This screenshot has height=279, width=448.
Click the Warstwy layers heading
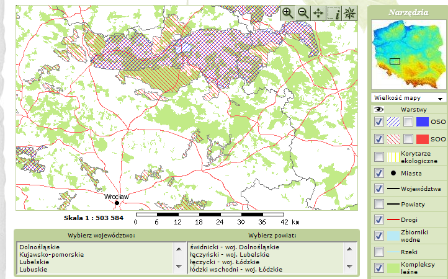pyautogui.click(x=413, y=109)
